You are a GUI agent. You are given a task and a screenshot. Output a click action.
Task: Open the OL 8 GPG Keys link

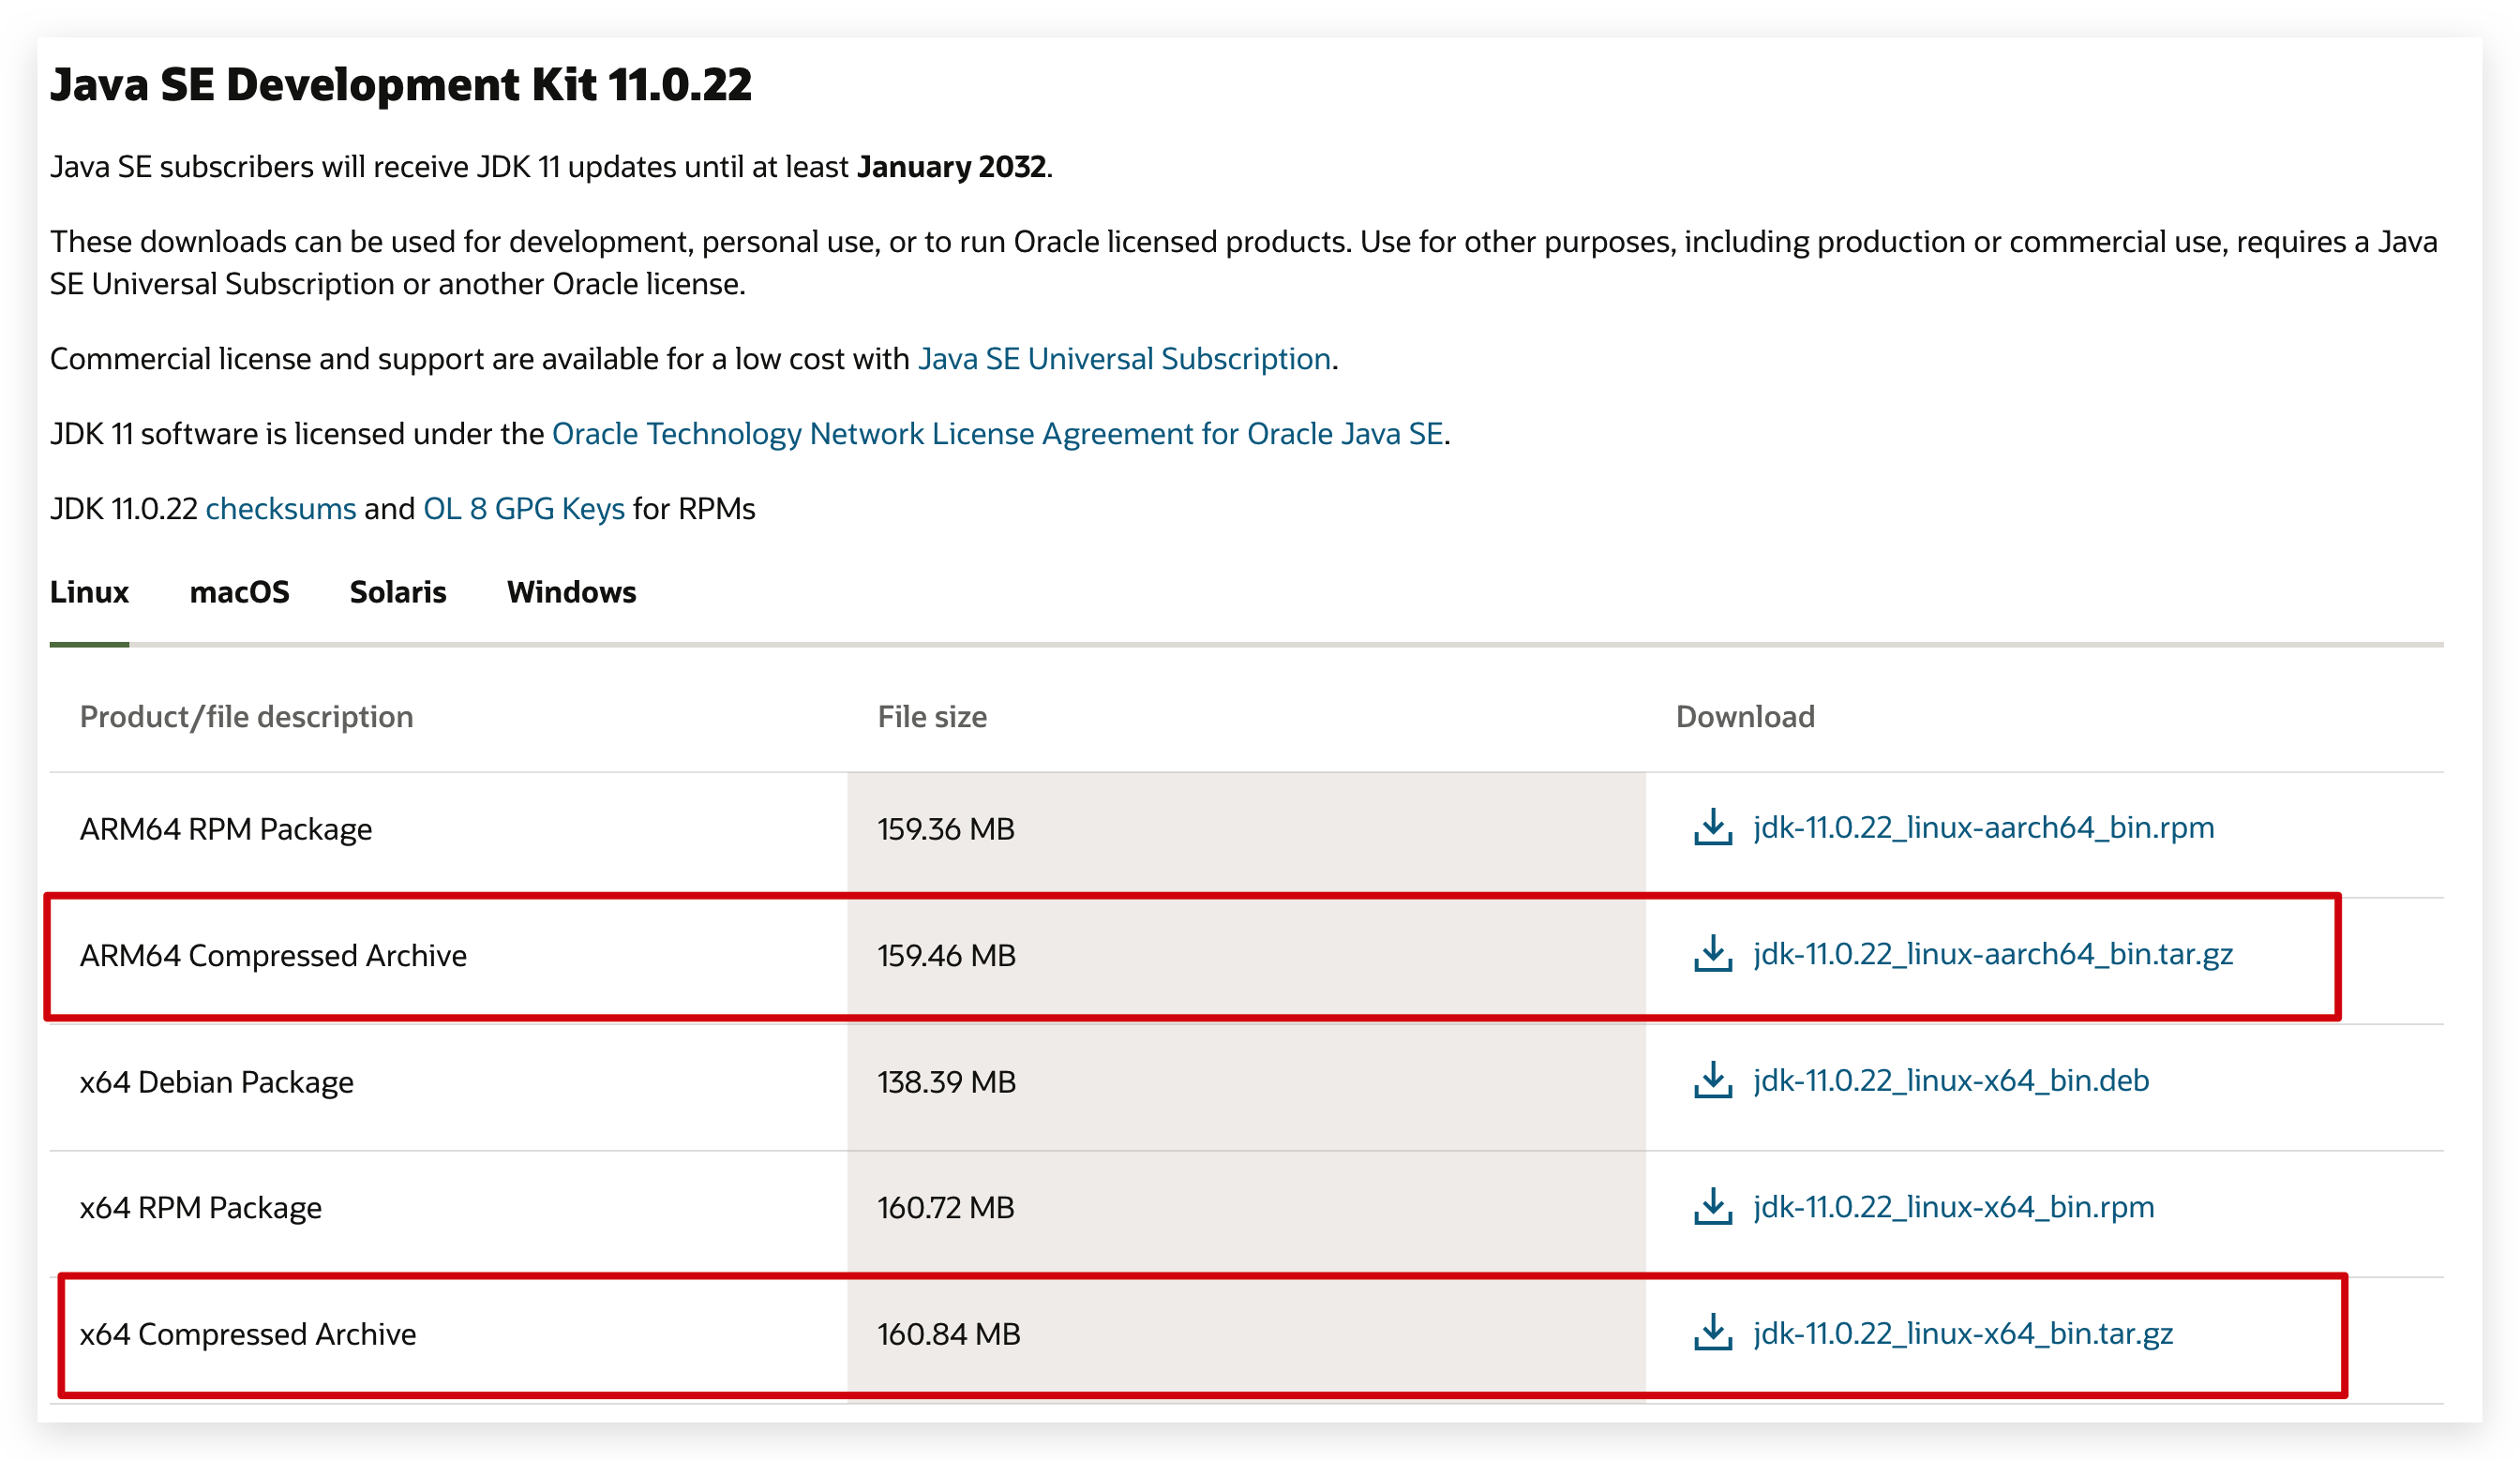tap(524, 508)
